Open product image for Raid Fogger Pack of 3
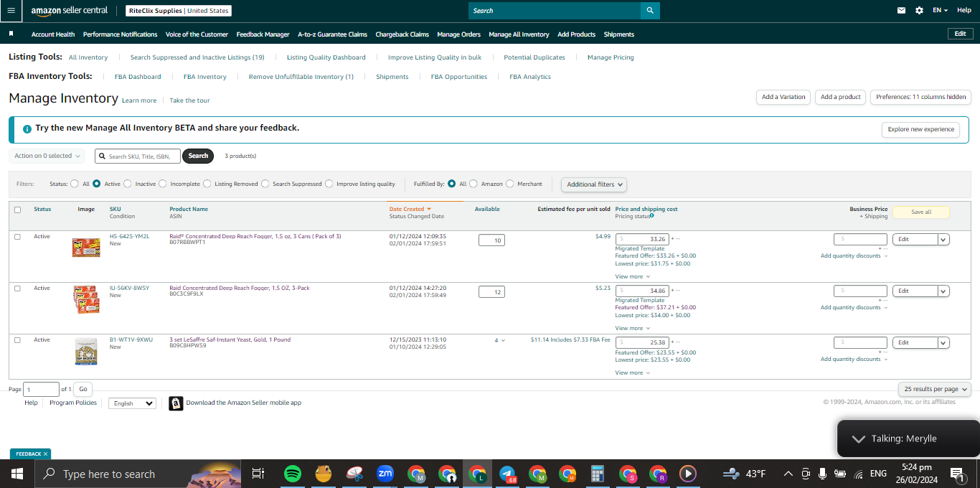 (x=86, y=247)
